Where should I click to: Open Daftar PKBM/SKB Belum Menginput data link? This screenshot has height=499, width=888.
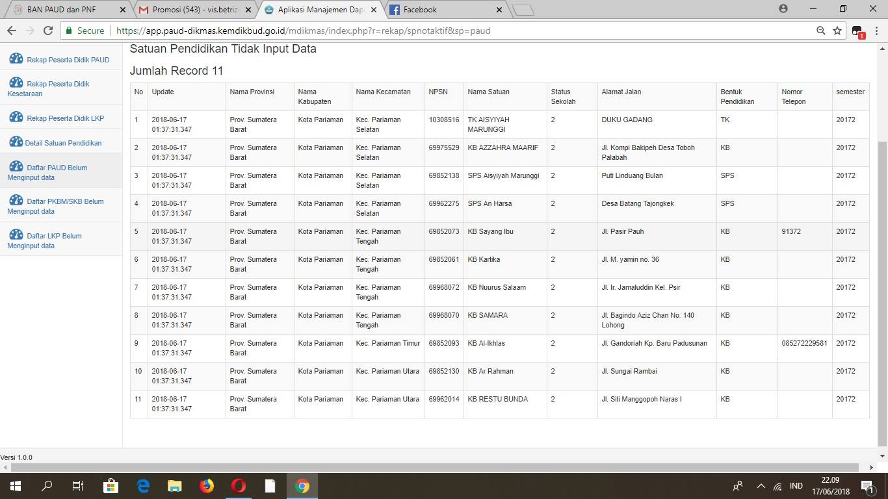55,206
